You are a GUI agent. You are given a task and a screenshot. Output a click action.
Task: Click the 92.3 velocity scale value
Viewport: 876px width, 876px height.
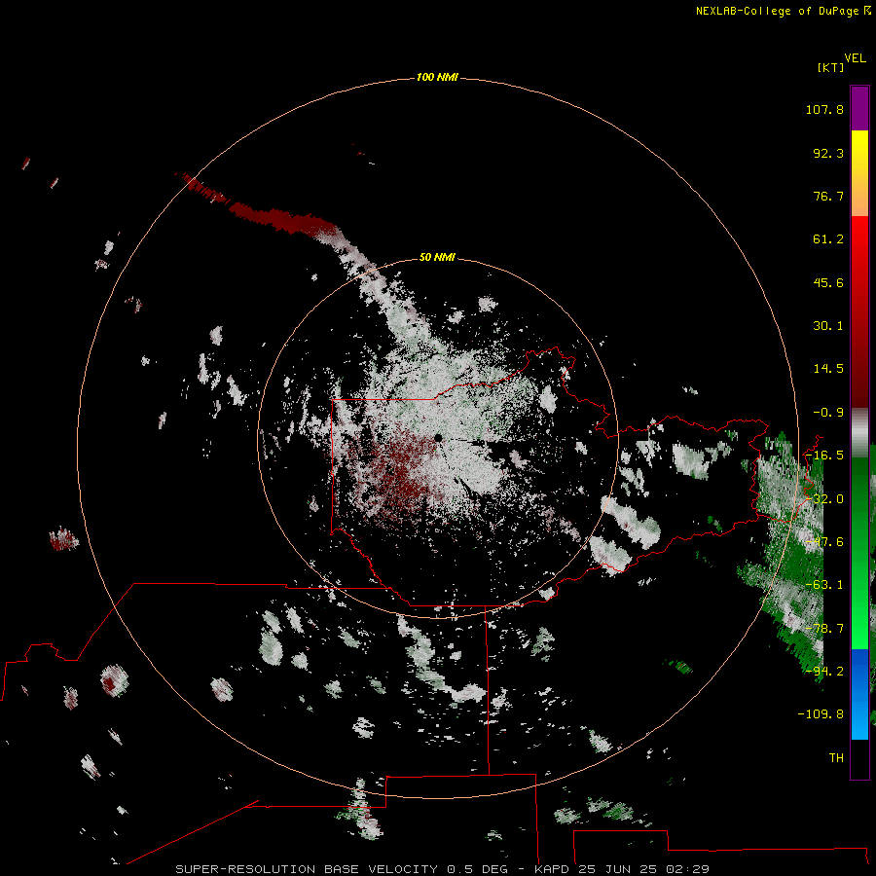(x=828, y=153)
